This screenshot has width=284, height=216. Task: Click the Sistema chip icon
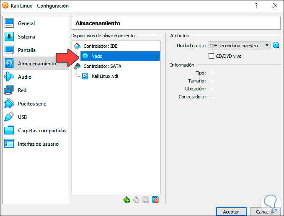pos(9,37)
